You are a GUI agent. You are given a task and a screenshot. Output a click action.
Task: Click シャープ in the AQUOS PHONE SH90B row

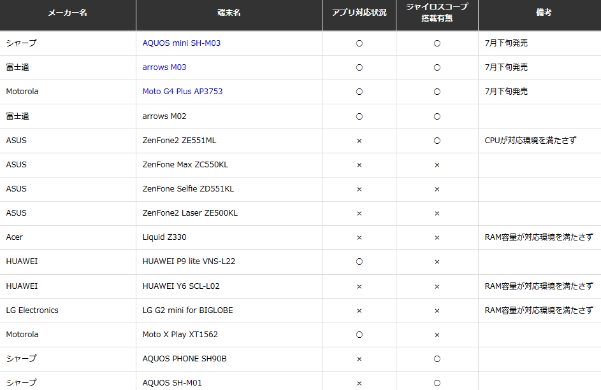click(x=22, y=359)
